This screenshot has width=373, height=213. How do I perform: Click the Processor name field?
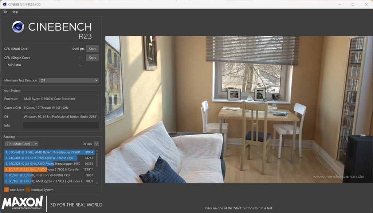coord(61,99)
